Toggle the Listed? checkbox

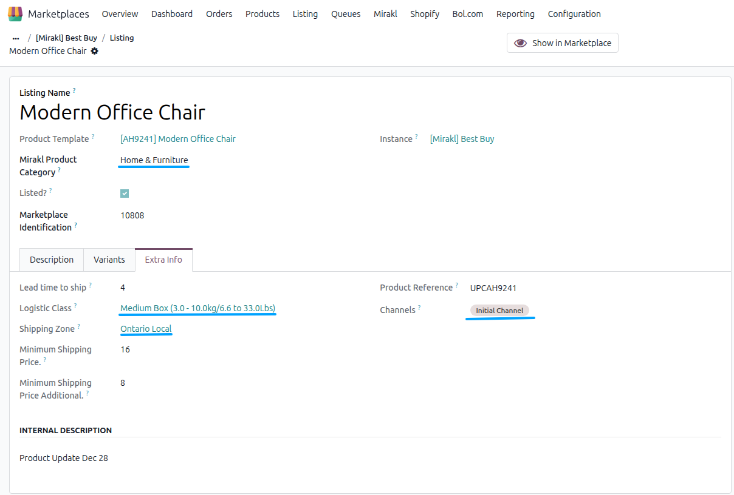(x=125, y=194)
